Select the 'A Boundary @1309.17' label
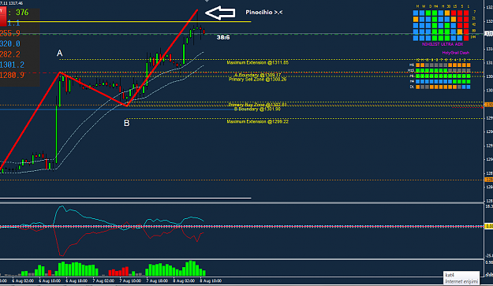Viewport: 493px width, 286px height. pyautogui.click(x=257, y=75)
